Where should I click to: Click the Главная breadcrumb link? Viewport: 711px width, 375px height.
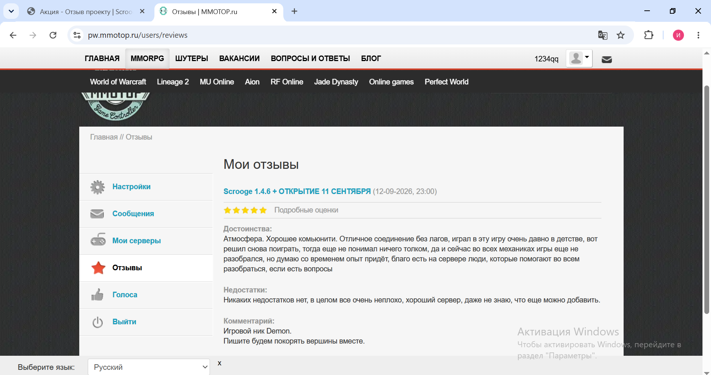click(x=104, y=137)
